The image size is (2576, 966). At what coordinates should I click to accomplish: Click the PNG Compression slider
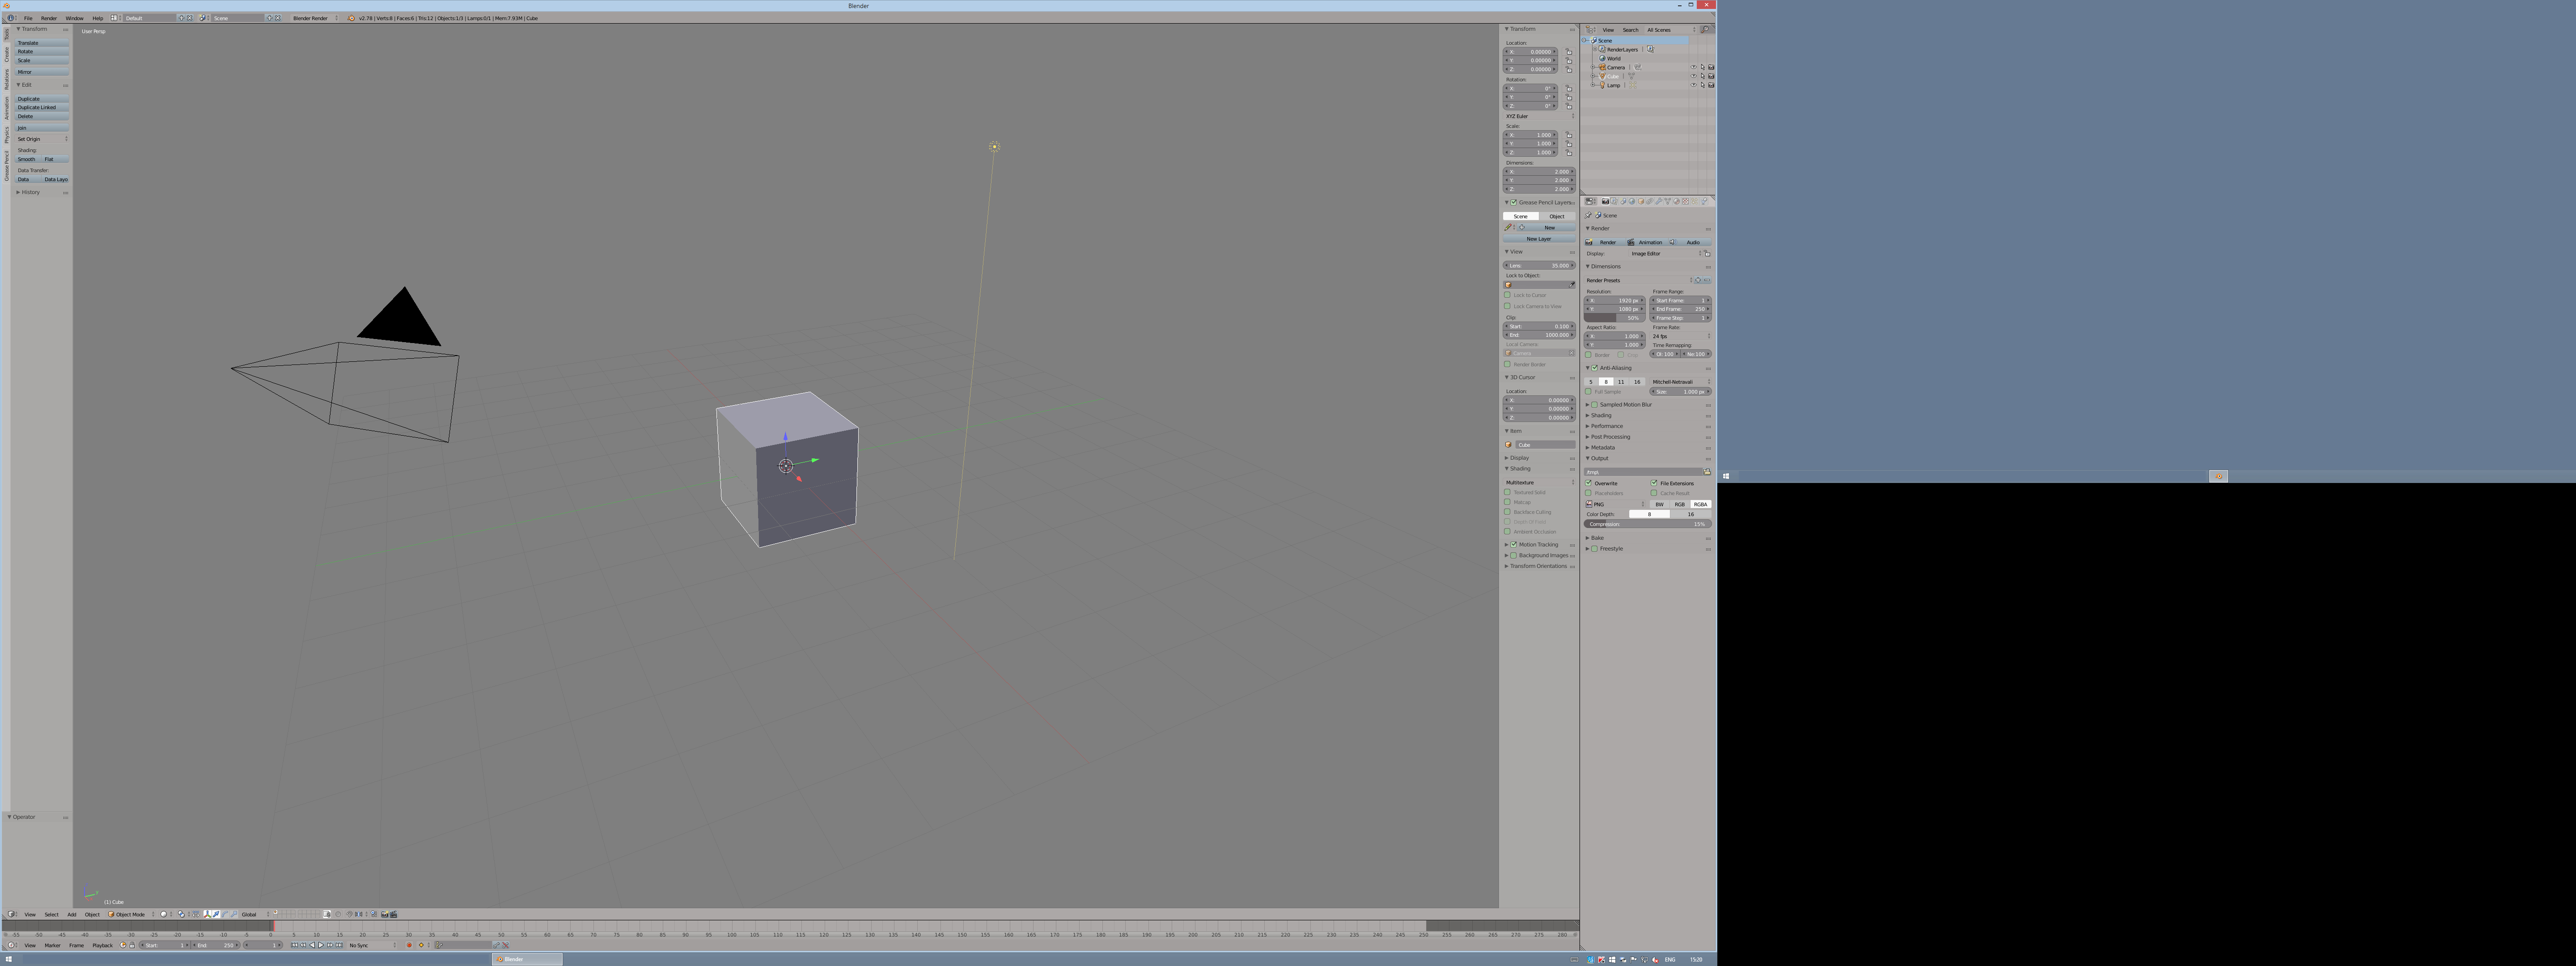(1647, 524)
